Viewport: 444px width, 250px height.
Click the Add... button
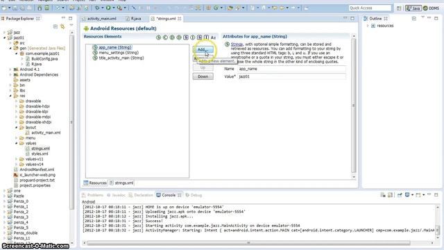pos(203,49)
